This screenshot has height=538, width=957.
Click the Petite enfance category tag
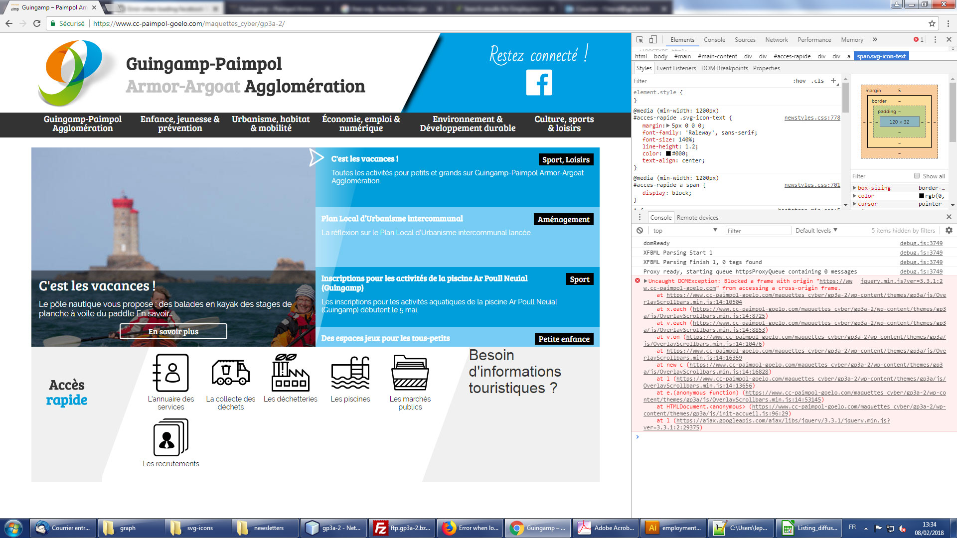click(564, 339)
